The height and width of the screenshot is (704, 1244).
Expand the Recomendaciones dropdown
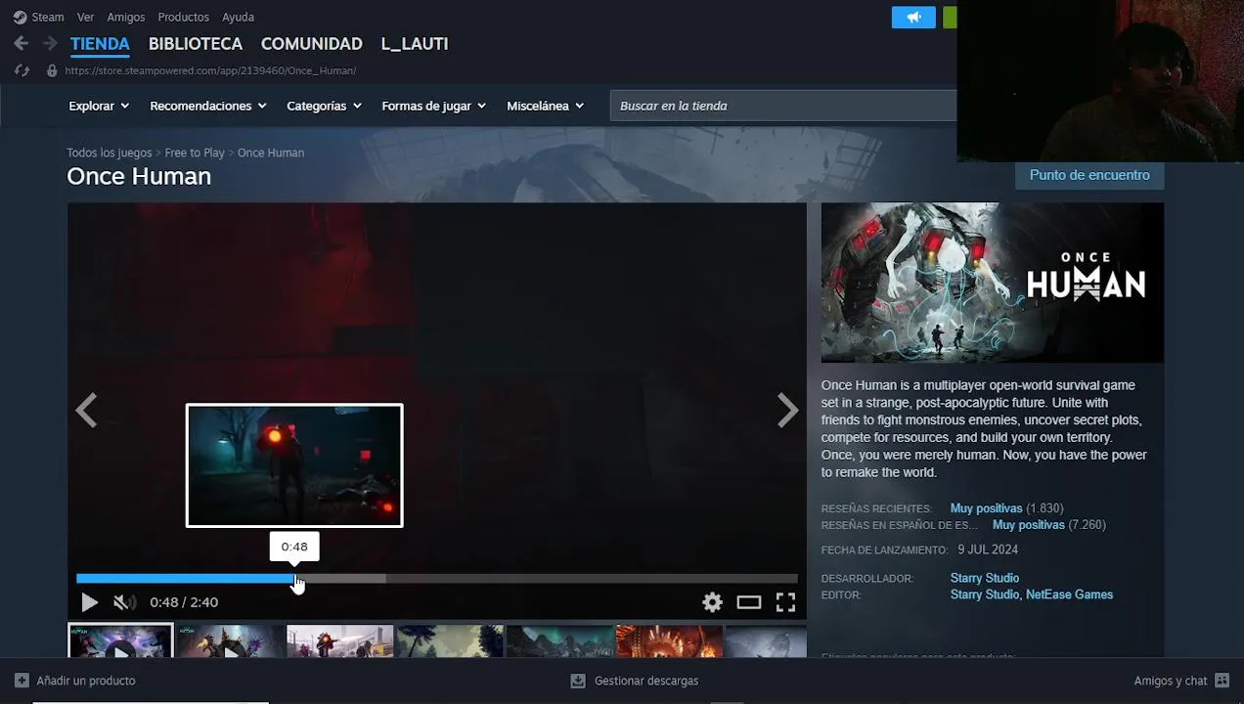[207, 106]
